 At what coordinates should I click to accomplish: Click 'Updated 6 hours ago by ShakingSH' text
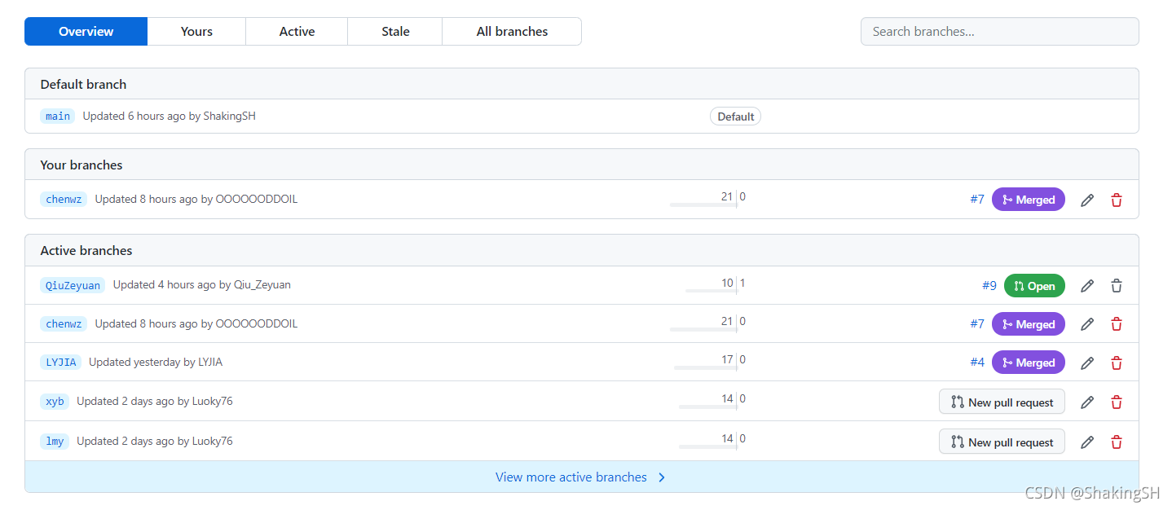(169, 116)
